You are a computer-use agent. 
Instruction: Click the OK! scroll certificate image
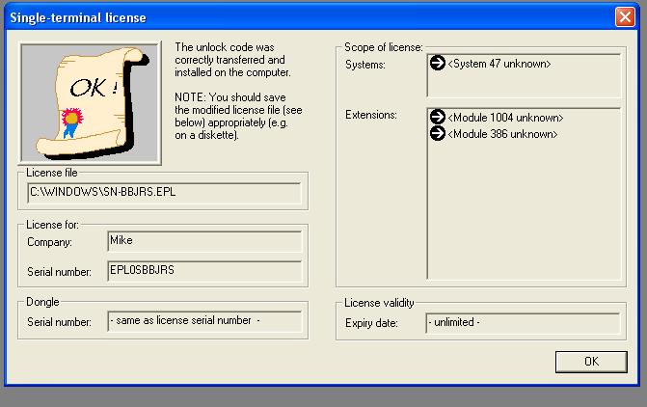(x=90, y=102)
